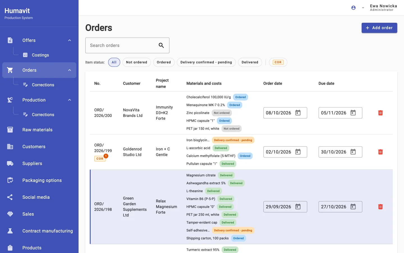Screen dimensions: 404x253
Task: Click the due date field 27/10/2026
Action: coord(340,207)
